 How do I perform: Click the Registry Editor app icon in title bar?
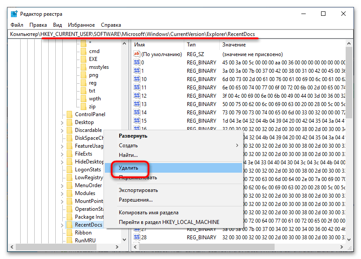coord(14,14)
